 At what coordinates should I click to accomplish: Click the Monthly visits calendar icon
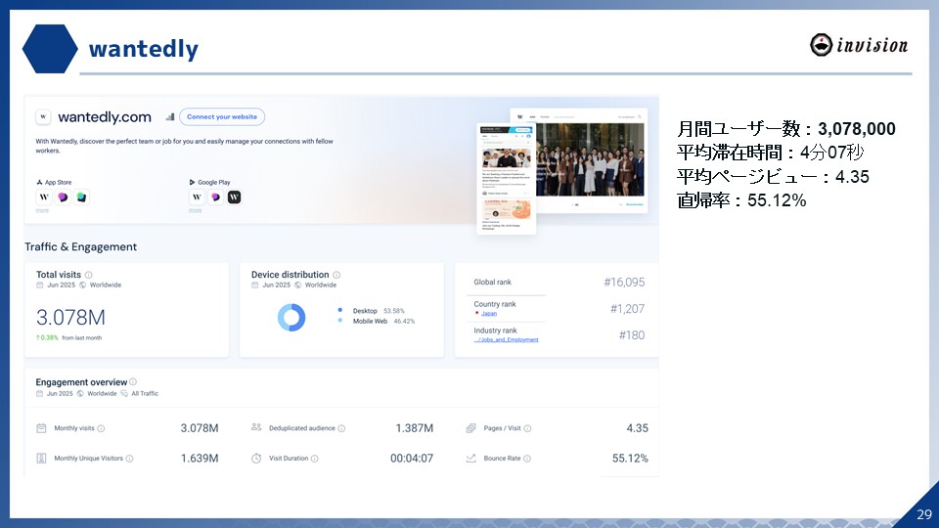[41, 428]
